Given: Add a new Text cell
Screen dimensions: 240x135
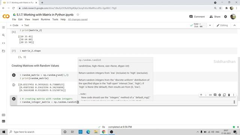Looking at the screenshot, I should click(x=25, y=25).
